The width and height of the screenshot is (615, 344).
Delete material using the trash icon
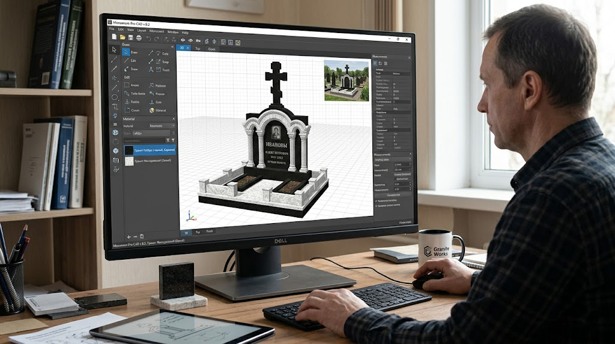pyautogui.click(x=142, y=236)
